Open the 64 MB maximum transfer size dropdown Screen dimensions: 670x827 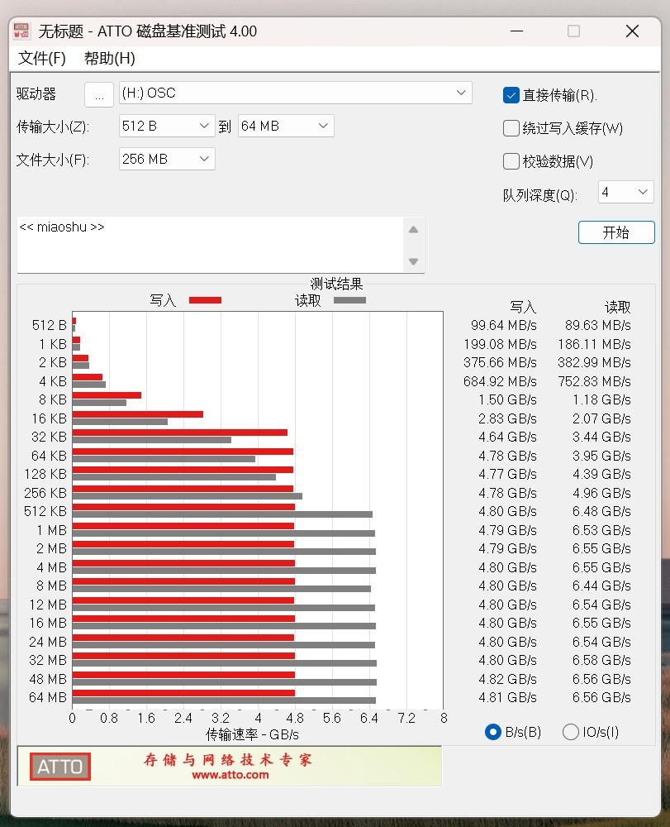coord(286,126)
